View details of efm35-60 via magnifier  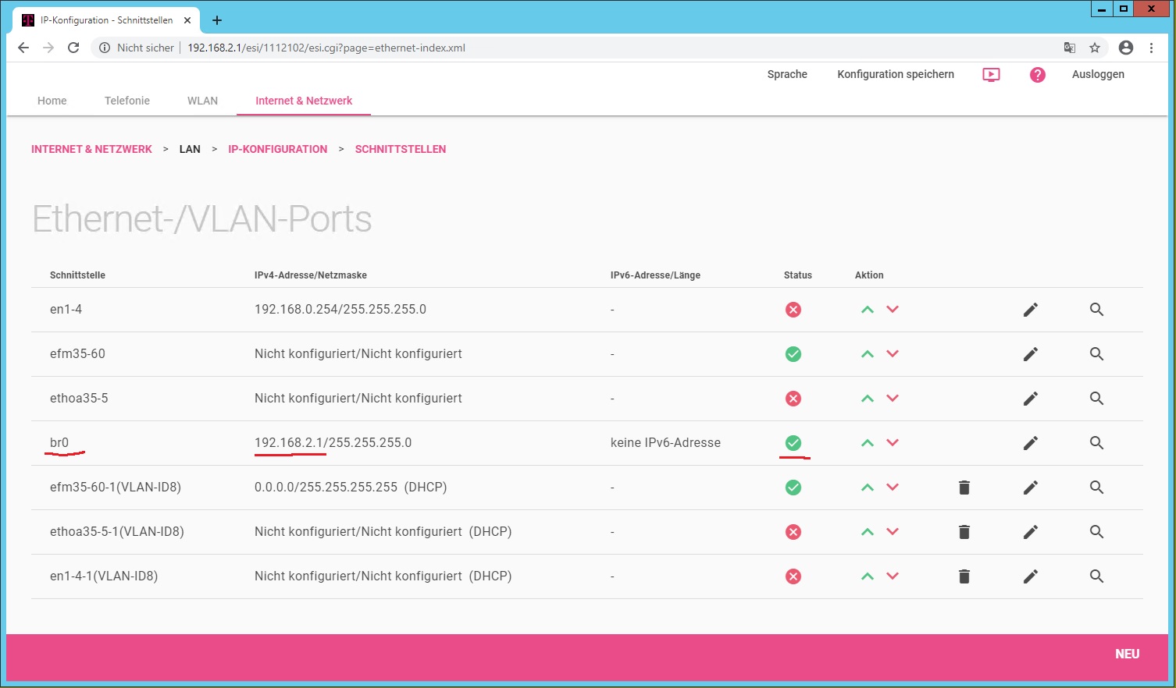[x=1096, y=354]
